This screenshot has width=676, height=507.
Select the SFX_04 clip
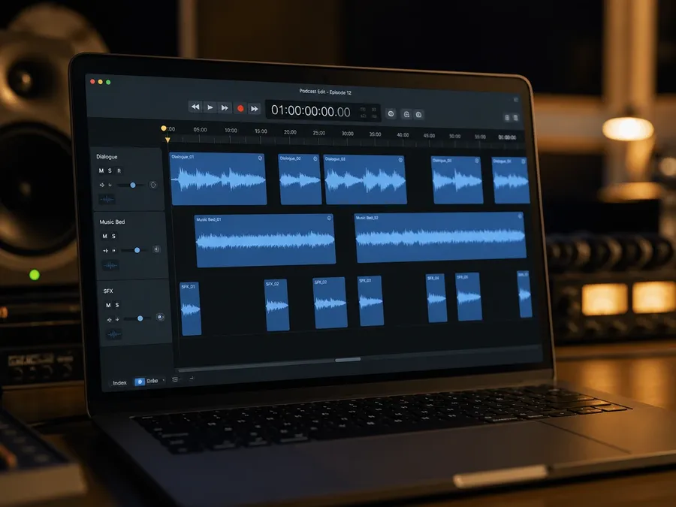pyautogui.click(x=436, y=298)
